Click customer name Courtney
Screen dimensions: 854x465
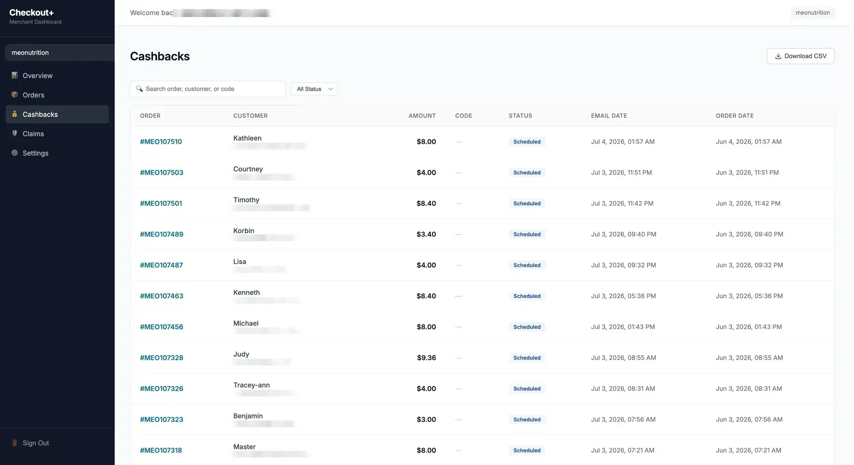pos(248,169)
